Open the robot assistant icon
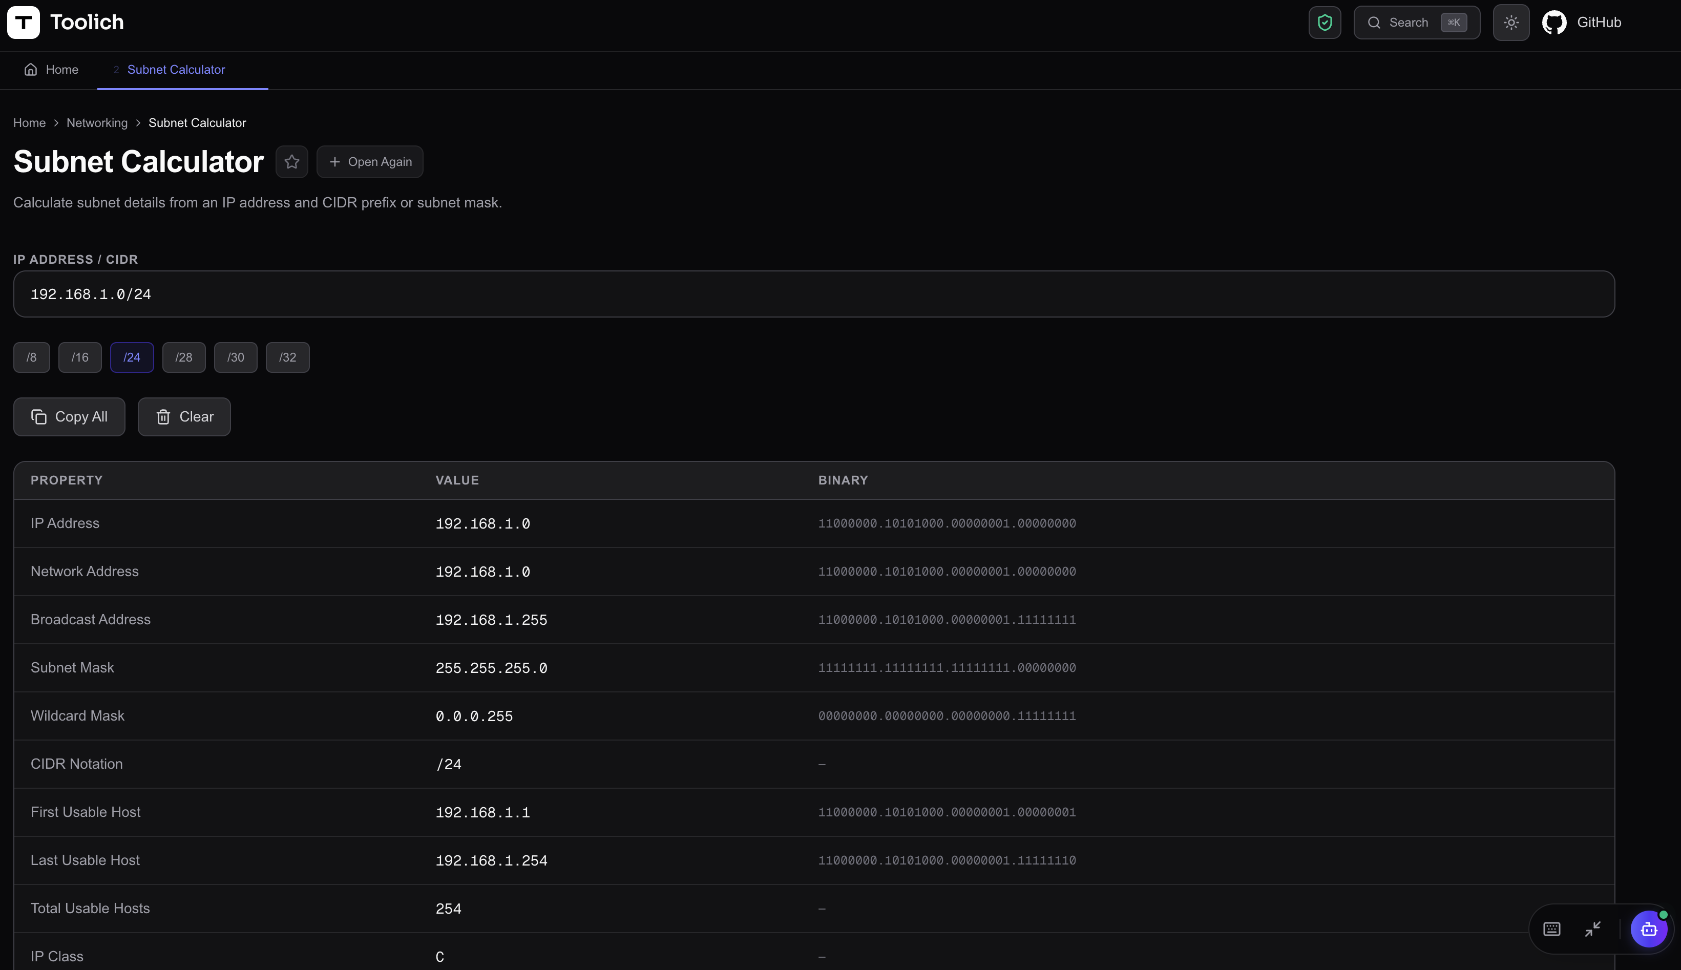 click(1649, 929)
